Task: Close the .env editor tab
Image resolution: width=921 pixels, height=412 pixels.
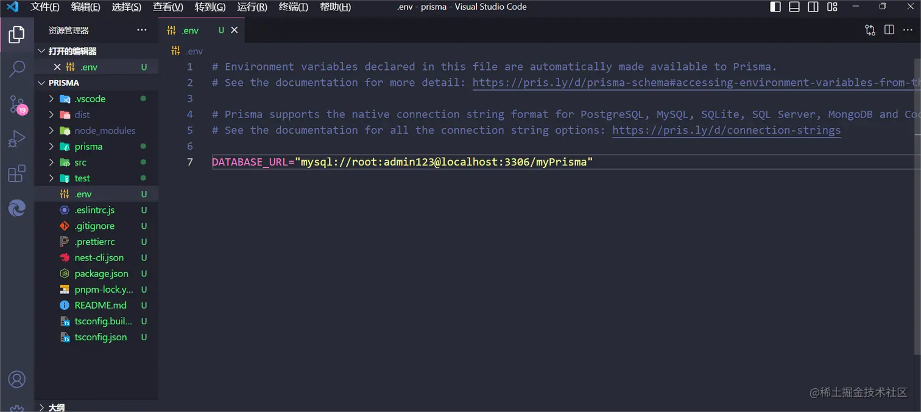Action: [x=235, y=30]
